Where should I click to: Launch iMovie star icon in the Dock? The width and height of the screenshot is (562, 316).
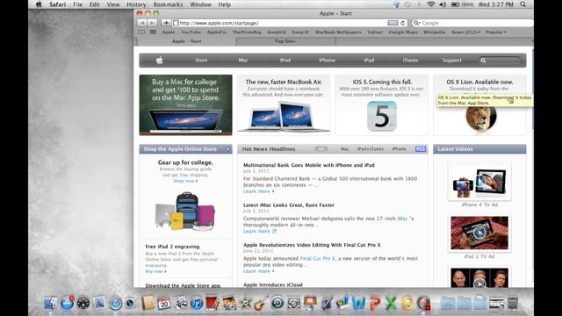coord(246,303)
